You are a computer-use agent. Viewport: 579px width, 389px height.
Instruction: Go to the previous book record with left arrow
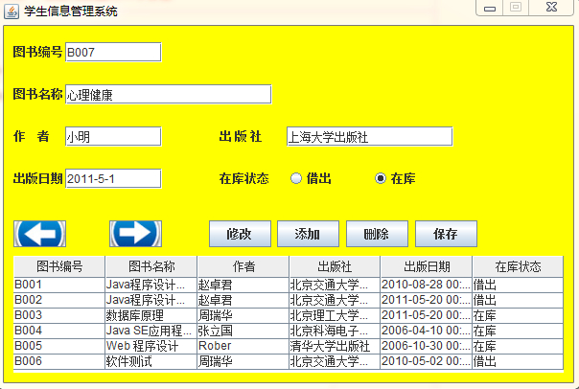(x=39, y=234)
